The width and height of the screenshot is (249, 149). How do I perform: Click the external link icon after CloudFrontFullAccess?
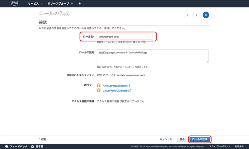pyautogui.click(x=129, y=91)
